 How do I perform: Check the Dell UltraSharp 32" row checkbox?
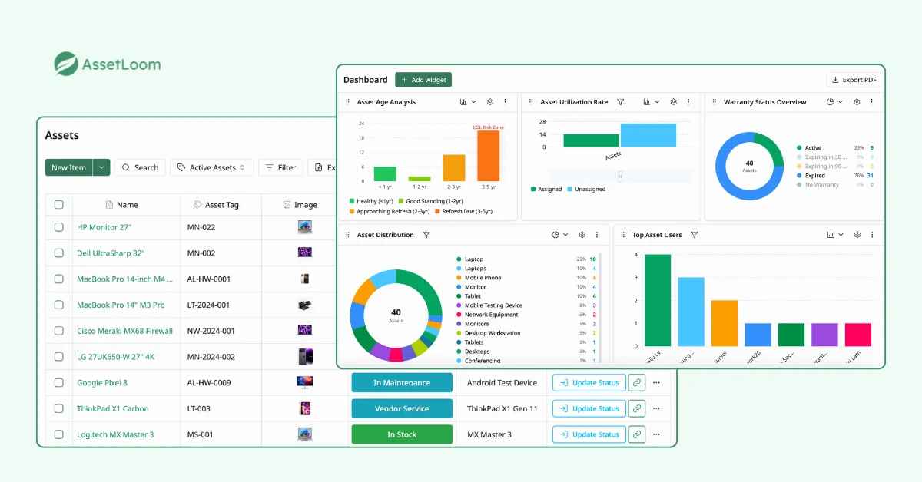[x=59, y=253]
